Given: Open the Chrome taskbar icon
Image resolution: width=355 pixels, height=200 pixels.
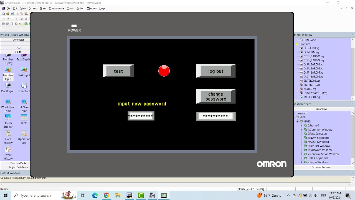Looking at the screenshot, I should point(106,196).
